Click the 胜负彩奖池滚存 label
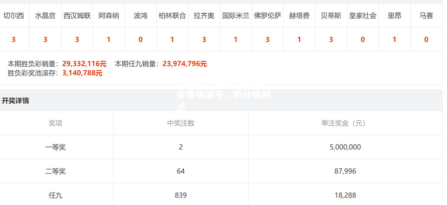447x205 pixels. coord(33,73)
